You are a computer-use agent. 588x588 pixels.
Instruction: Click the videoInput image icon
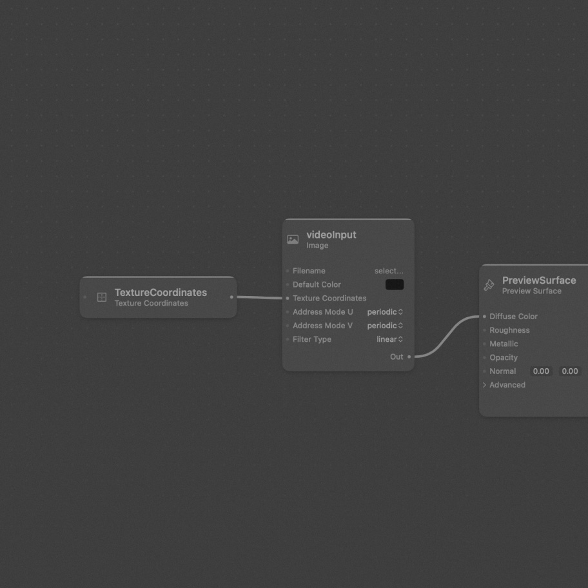tap(293, 239)
